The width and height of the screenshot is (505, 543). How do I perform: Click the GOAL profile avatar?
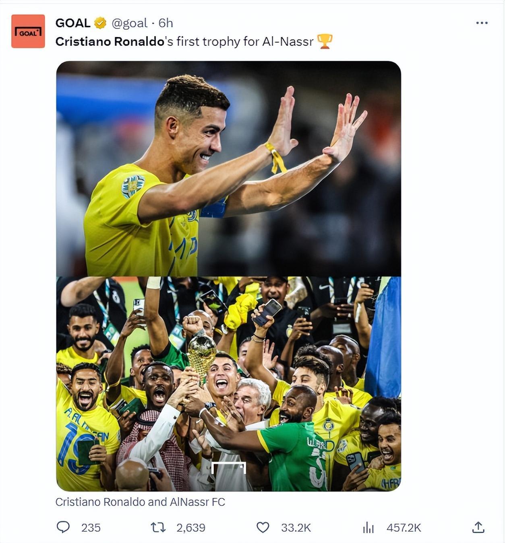click(x=28, y=31)
